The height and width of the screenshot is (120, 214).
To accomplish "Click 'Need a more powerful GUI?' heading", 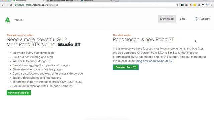I will [x=37, y=39].
